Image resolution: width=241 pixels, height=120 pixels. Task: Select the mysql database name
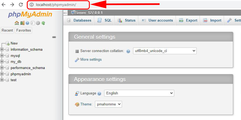[x=15, y=56]
